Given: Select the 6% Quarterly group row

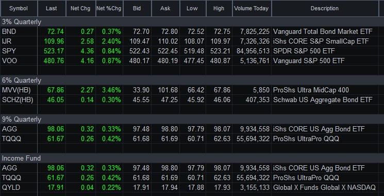Looking at the screenshot, I should pos(192,80).
